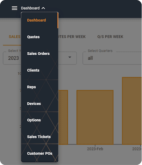
Task: Click the orange menu scrollbar indicator
Action: tap(58, 20)
